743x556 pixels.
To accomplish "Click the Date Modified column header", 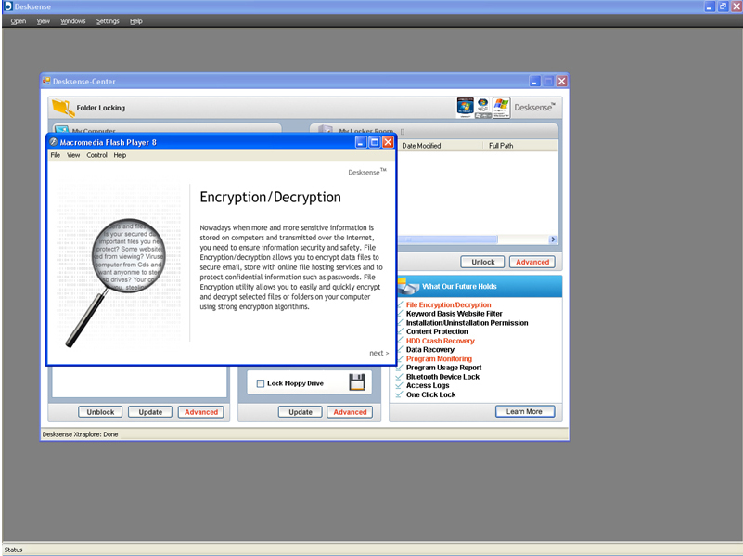I will (441, 146).
